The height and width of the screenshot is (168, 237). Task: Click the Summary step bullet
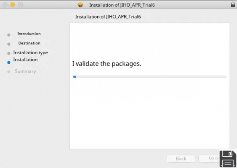click(9, 72)
